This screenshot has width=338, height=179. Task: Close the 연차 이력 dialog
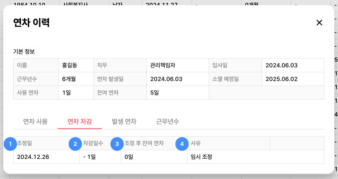319,23
